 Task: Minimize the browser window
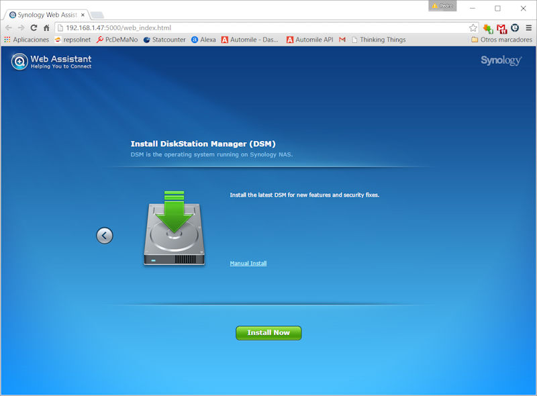point(473,8)
